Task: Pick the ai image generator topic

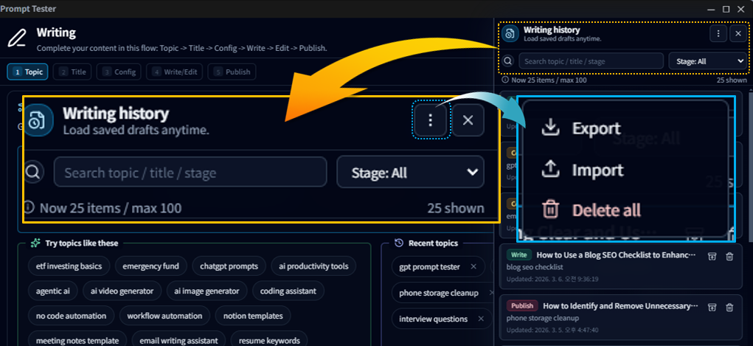Action: (207, 291)
